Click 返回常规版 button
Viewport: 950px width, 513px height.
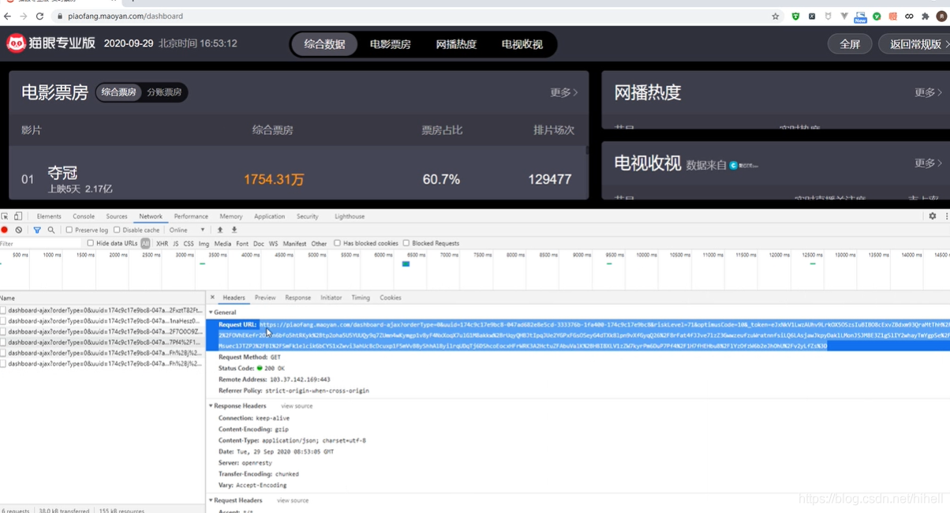915,44
